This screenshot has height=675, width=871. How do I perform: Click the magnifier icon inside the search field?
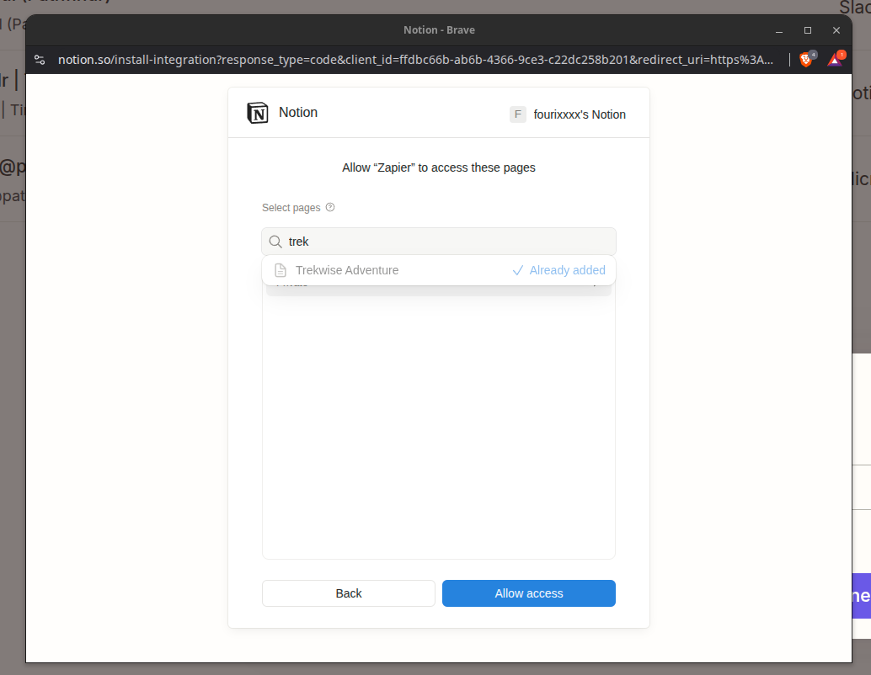coord(275,242)
